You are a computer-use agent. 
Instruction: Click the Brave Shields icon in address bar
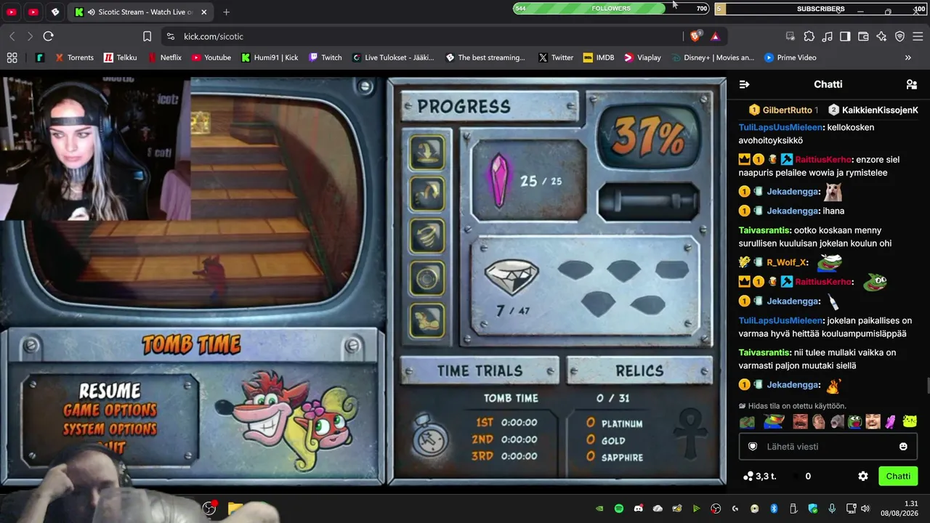tap(695, 36)
